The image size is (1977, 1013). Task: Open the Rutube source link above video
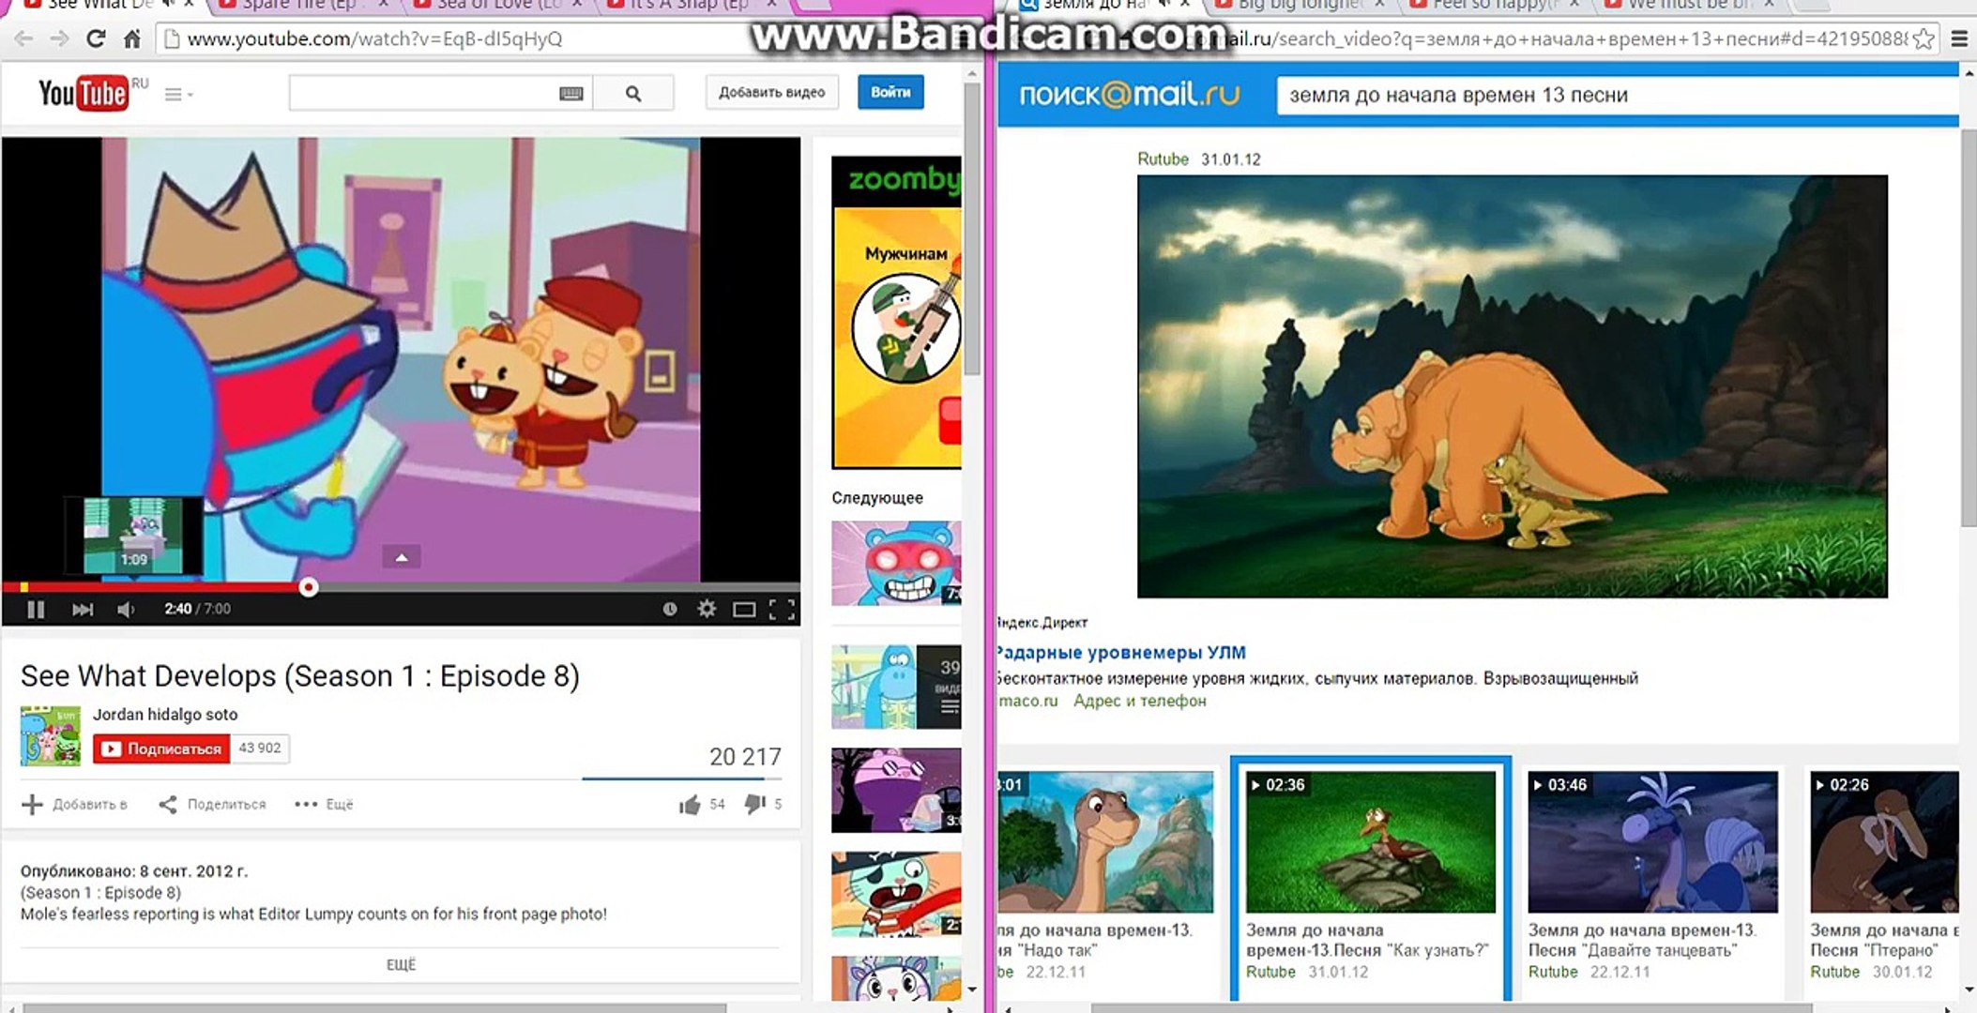[1163, 159]
